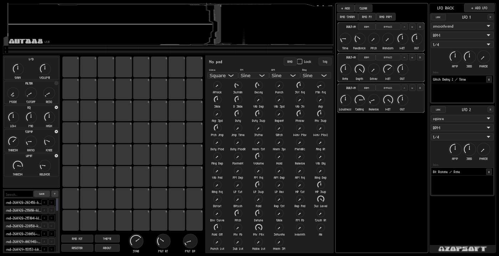499x256 pixels.
Task: Remove the Glitch Delay 2 / Time link
Action: (x=489, y=79)
